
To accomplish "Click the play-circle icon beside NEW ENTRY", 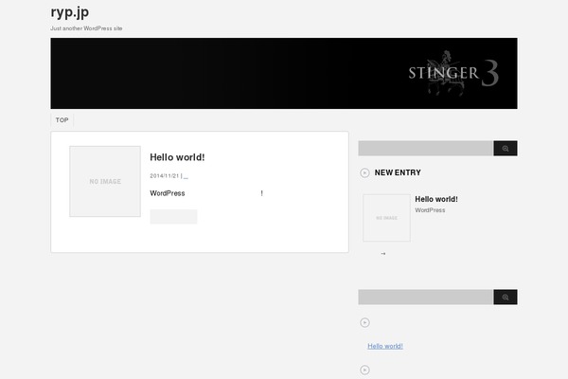I will tap(364, 173).
